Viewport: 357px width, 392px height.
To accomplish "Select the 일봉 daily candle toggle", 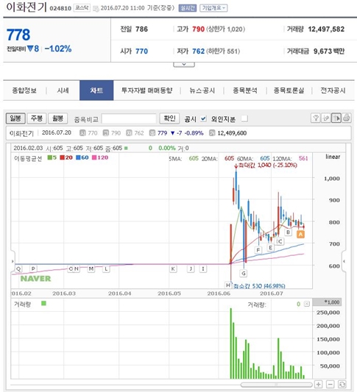I will pyautogui.click(x=15, y=118).
